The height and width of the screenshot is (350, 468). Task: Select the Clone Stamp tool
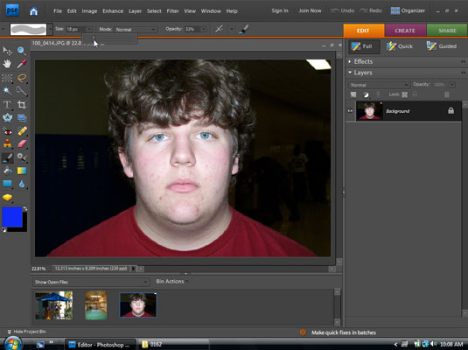7,144
